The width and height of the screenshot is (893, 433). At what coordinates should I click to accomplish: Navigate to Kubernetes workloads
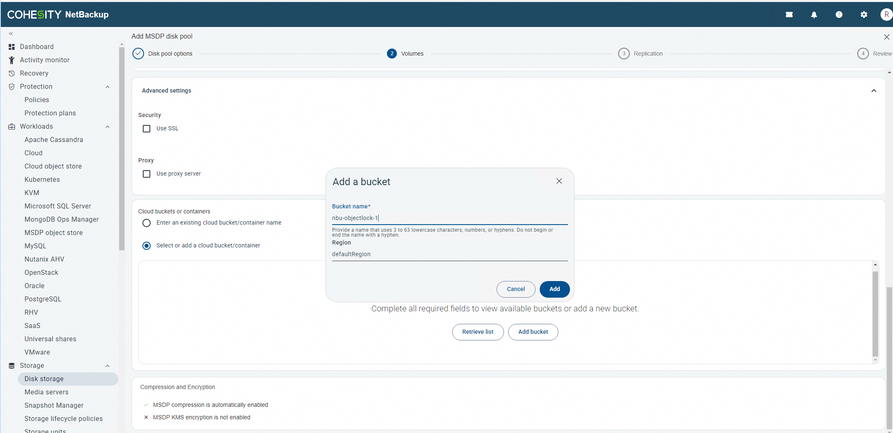tap(42, 180)
